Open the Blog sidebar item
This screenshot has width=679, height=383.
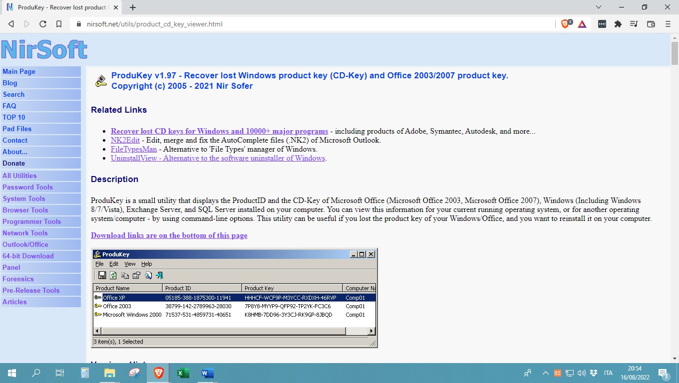tap(41, 83)
